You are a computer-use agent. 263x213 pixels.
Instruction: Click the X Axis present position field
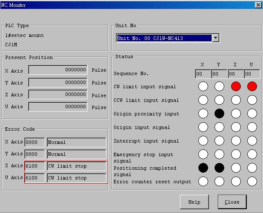click(58, 70)
